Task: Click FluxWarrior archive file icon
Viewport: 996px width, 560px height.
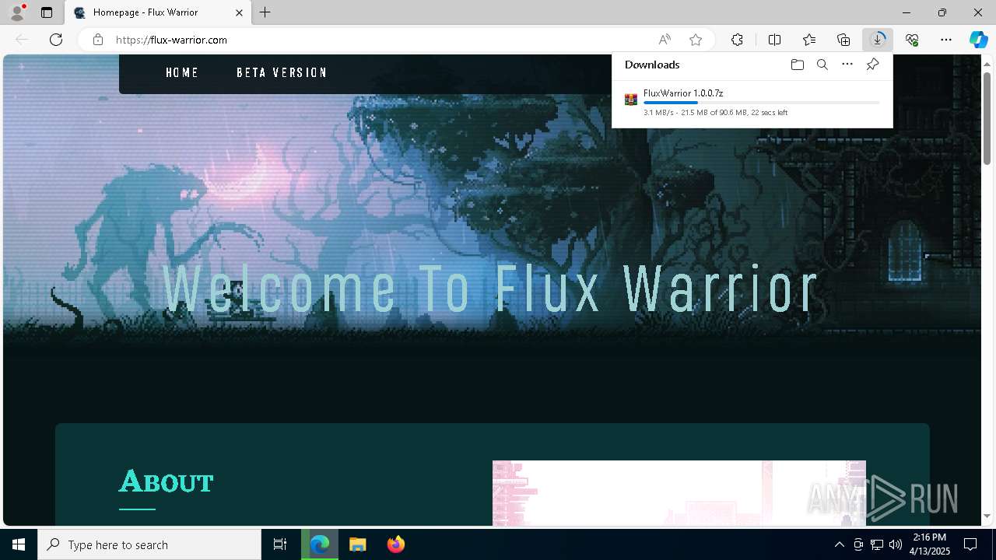Action: [631, 99]
